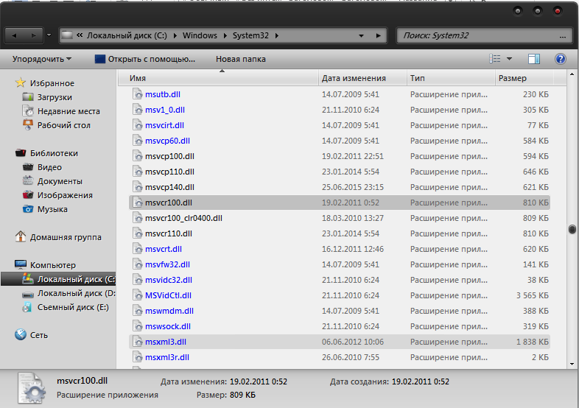
Task: Click the mswsock.dll file icon
Action: 137,326
